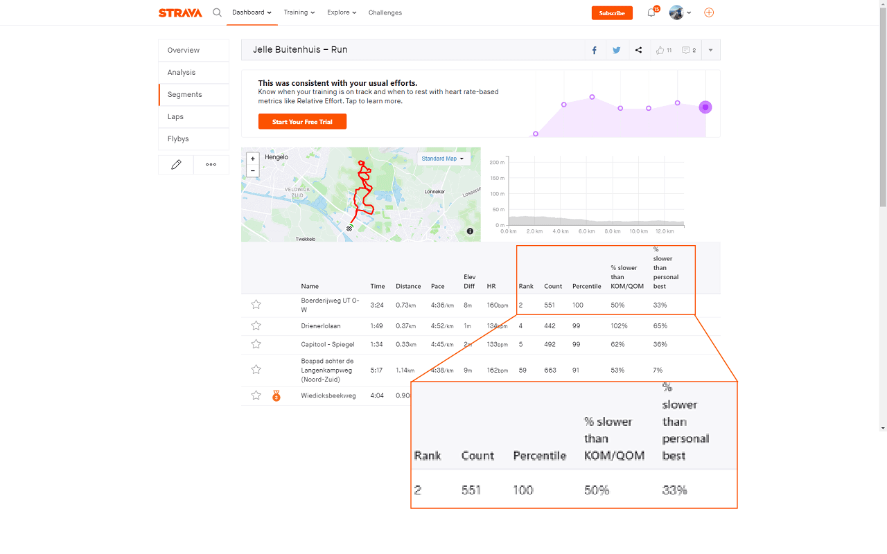Viewport: 887px width, 554px height.
Task: Share the run on Facebook
Action: [595, 50]
